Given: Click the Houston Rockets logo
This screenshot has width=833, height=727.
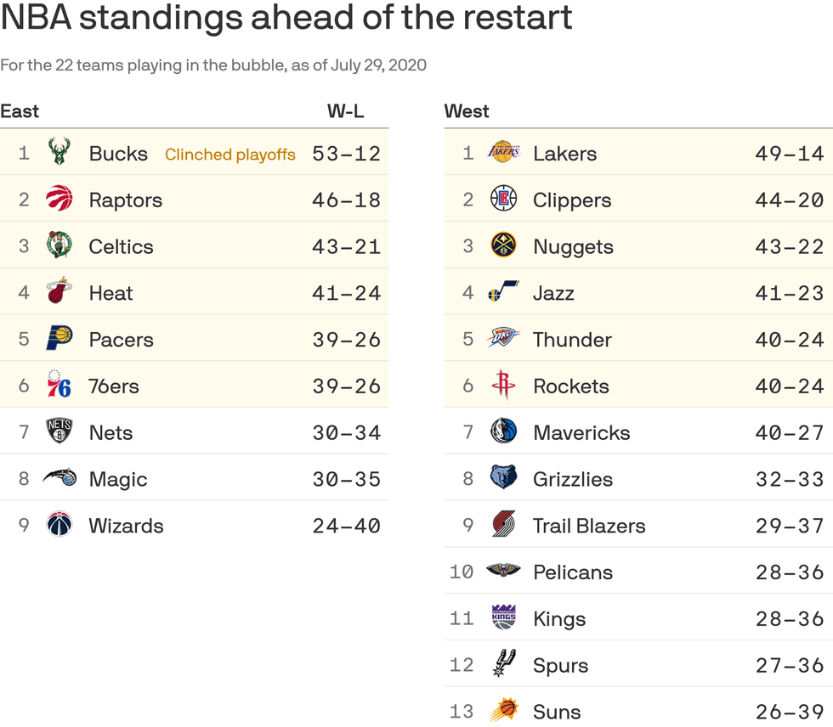Looking at the screenshot, I should (503, 386).
